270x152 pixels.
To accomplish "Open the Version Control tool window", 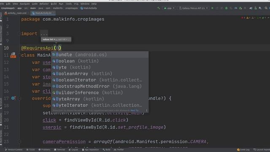I will 14,149.
